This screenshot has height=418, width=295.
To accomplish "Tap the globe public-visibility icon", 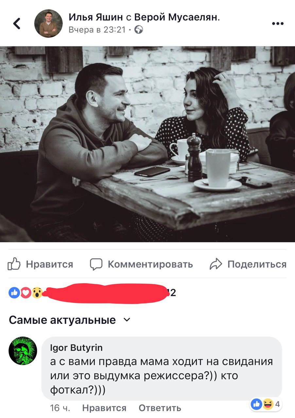I will (x=139, y=30).
